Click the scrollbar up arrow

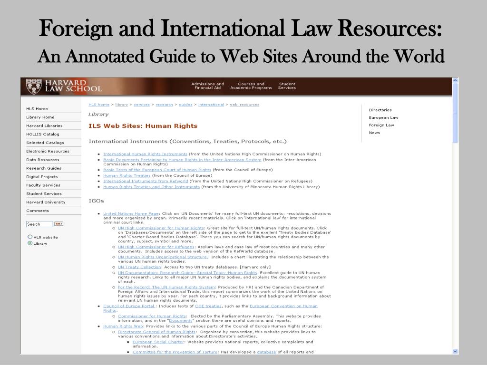click(x=455, y=80)
